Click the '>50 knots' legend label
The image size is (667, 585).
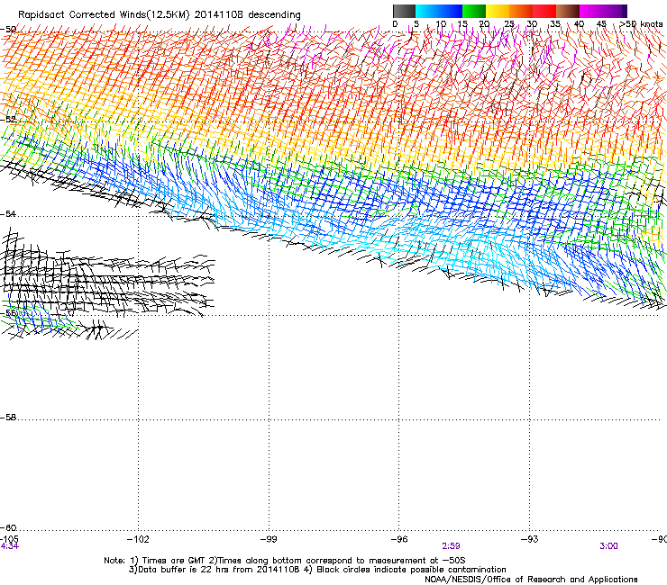[x=641, y=24]
